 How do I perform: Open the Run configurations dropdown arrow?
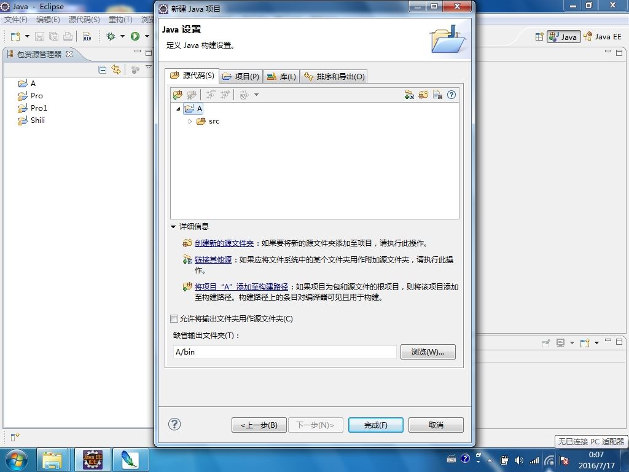[x=147, y=36]
